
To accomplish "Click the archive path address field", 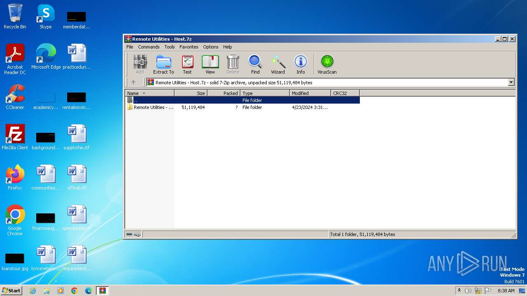I will [x=327, y=82].
